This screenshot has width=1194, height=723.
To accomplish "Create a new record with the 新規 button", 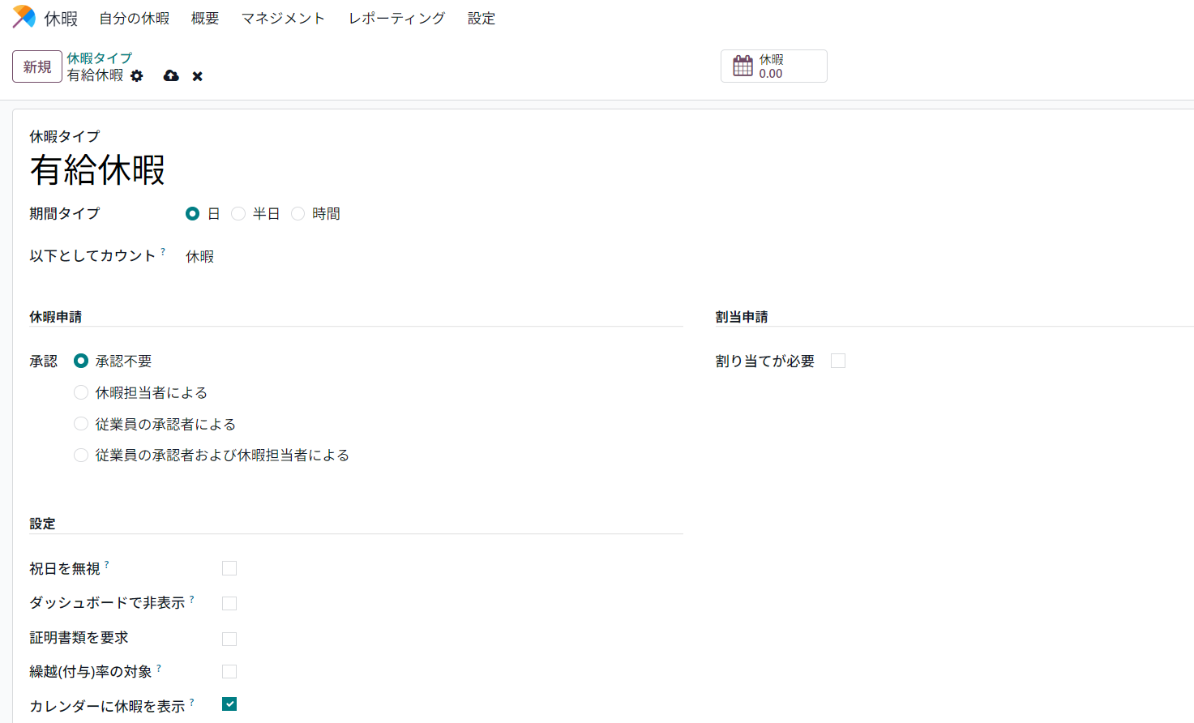I will tap(37, 66).
